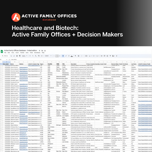
Task: Select column A header
Action: pos(7,62)
